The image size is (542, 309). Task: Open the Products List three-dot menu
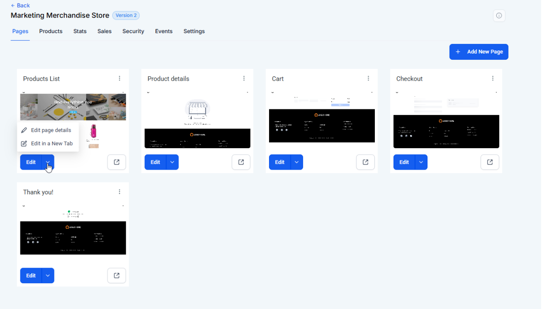tap(119, 78)
